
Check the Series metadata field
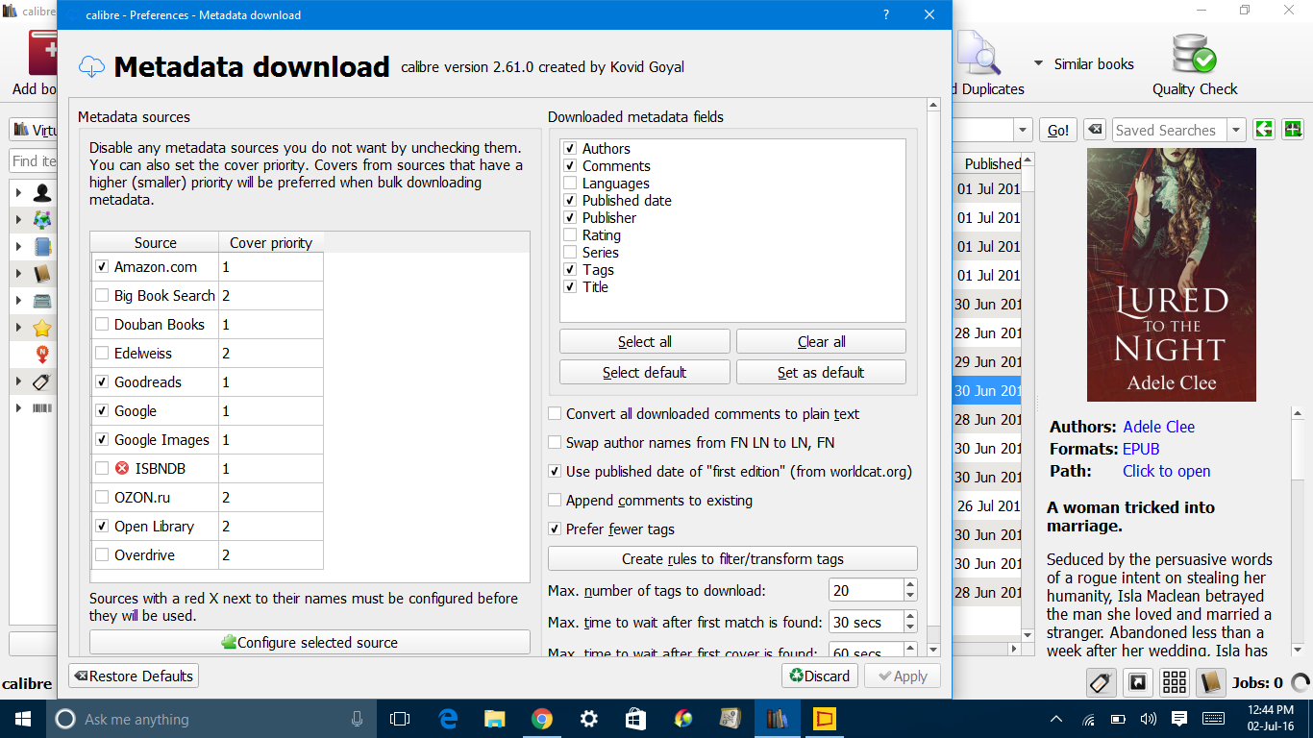(x=570, y=253)
